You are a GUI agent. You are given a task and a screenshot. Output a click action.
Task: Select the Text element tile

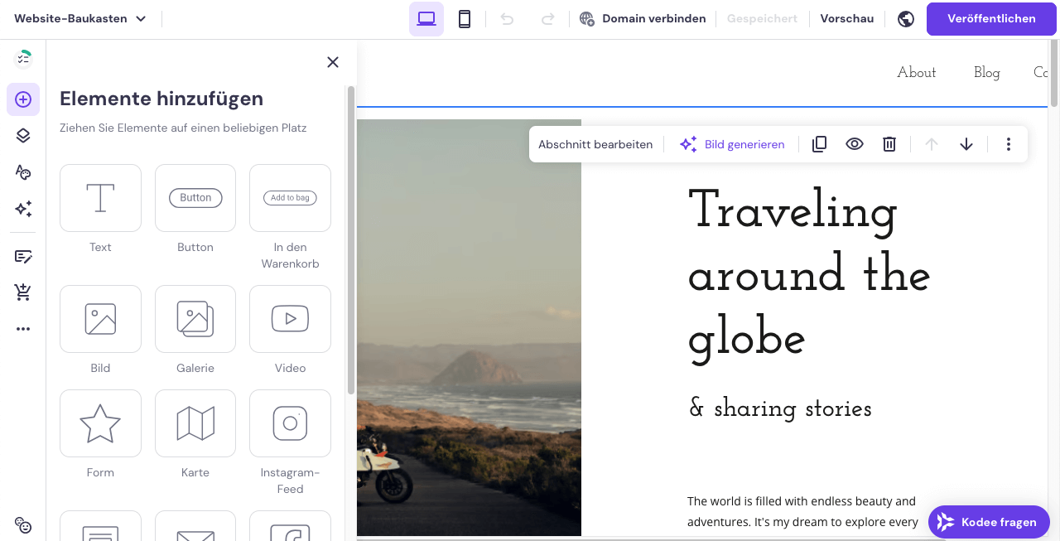click(100, 198)
